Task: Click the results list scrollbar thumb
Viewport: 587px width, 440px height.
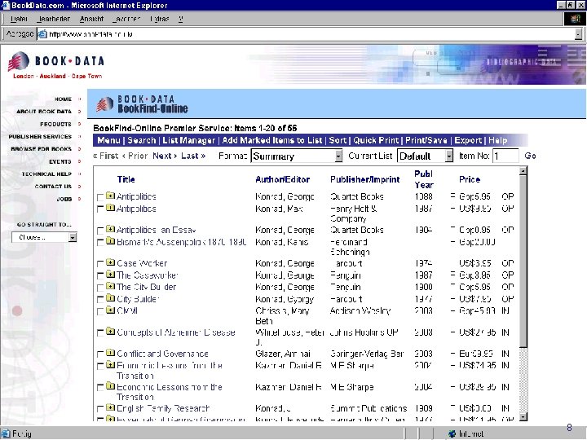Action: [523, 261]
